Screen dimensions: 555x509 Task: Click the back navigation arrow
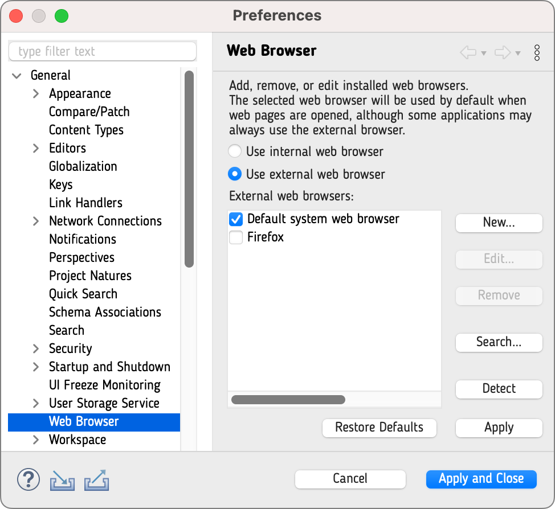click(467, 52)
